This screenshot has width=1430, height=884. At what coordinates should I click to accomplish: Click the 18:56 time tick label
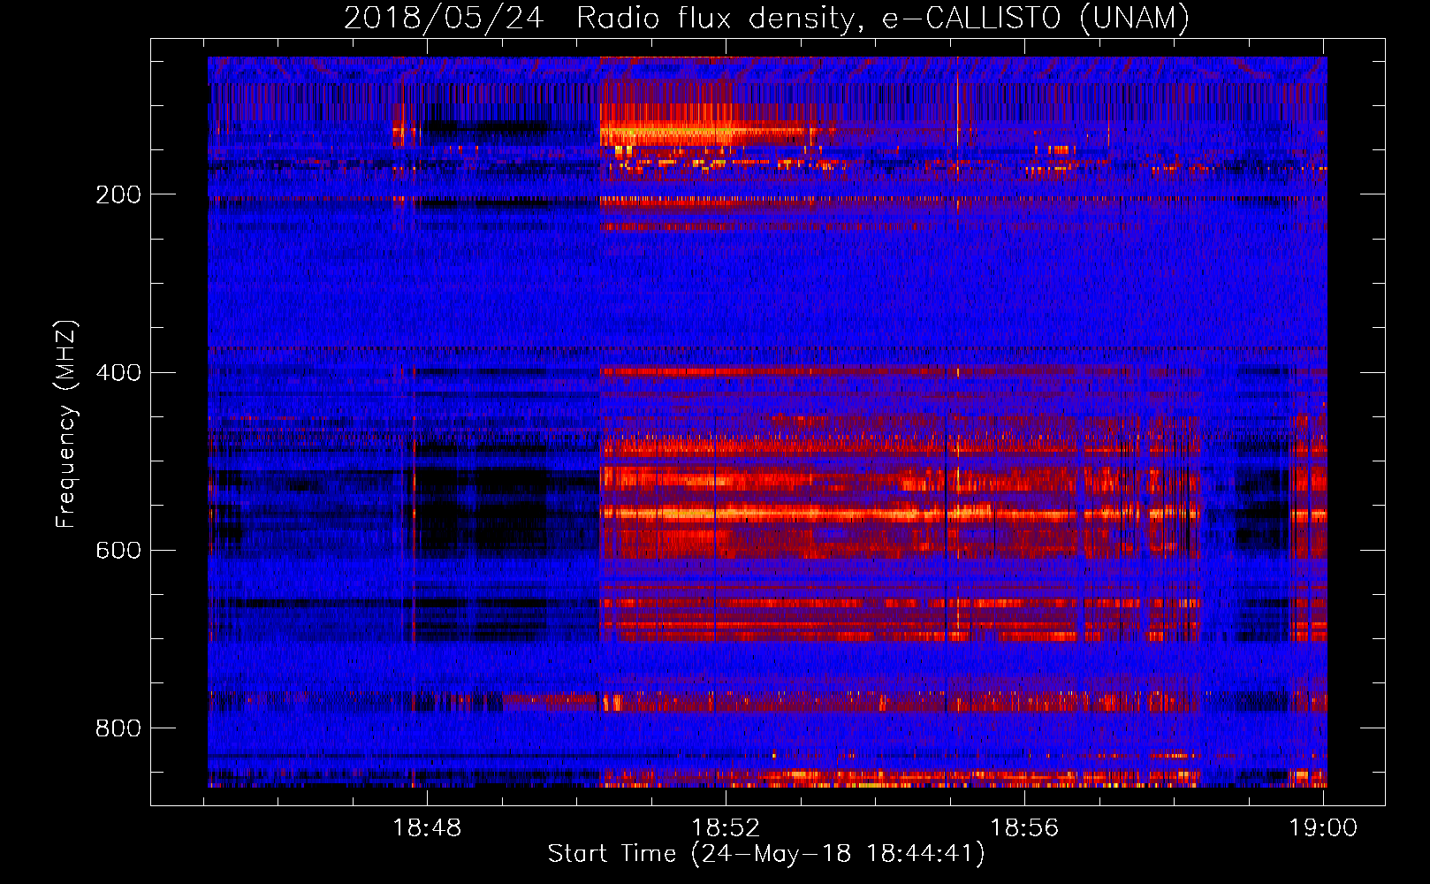pyautogui.click(x=1024, y=828)
